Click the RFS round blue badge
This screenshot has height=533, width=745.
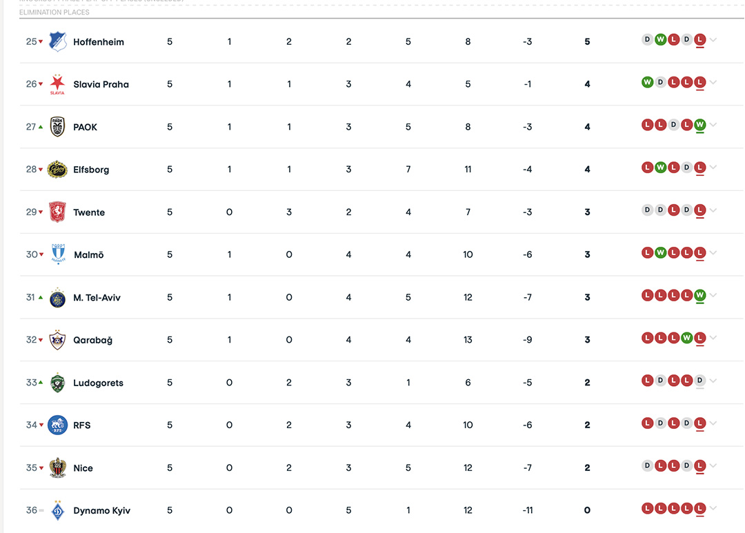(x=57, y=425)
